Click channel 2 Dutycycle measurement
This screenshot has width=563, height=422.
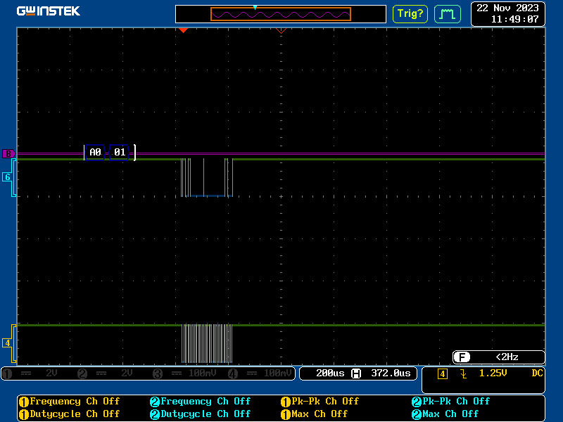point(200,414)
